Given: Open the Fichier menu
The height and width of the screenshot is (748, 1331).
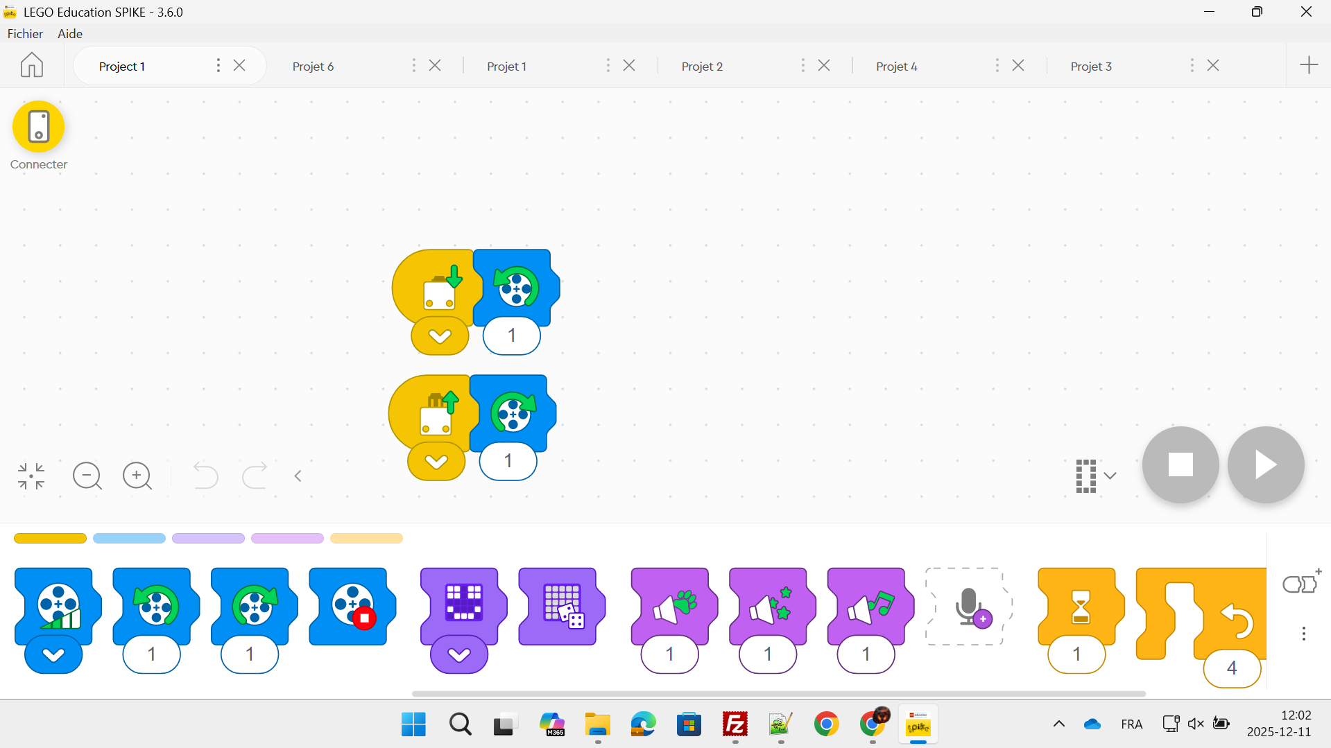Looking at the screenshot, I should click(25, 34).
